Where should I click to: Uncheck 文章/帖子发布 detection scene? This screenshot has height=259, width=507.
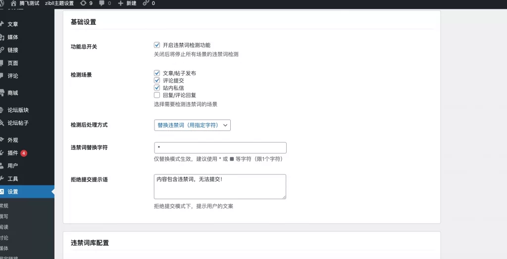click(x=157, y=73)
